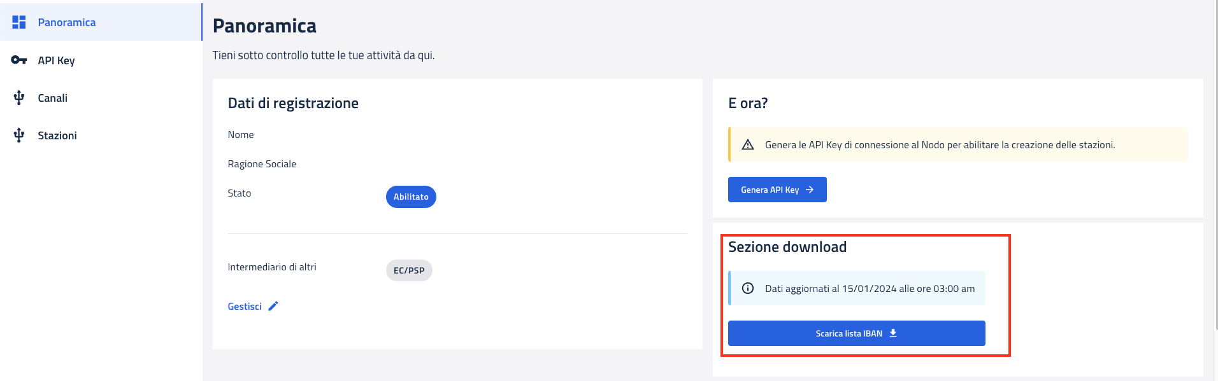Open the Panoramica sidebar menu item
This screenshot has height=381, width=1218.
click(x=67, y=22)
